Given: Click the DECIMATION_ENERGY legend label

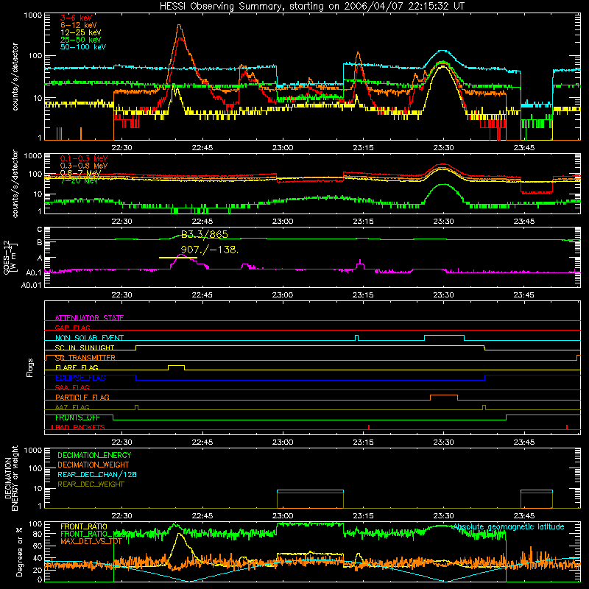Looking at the screenshot, I should (95, 455).
